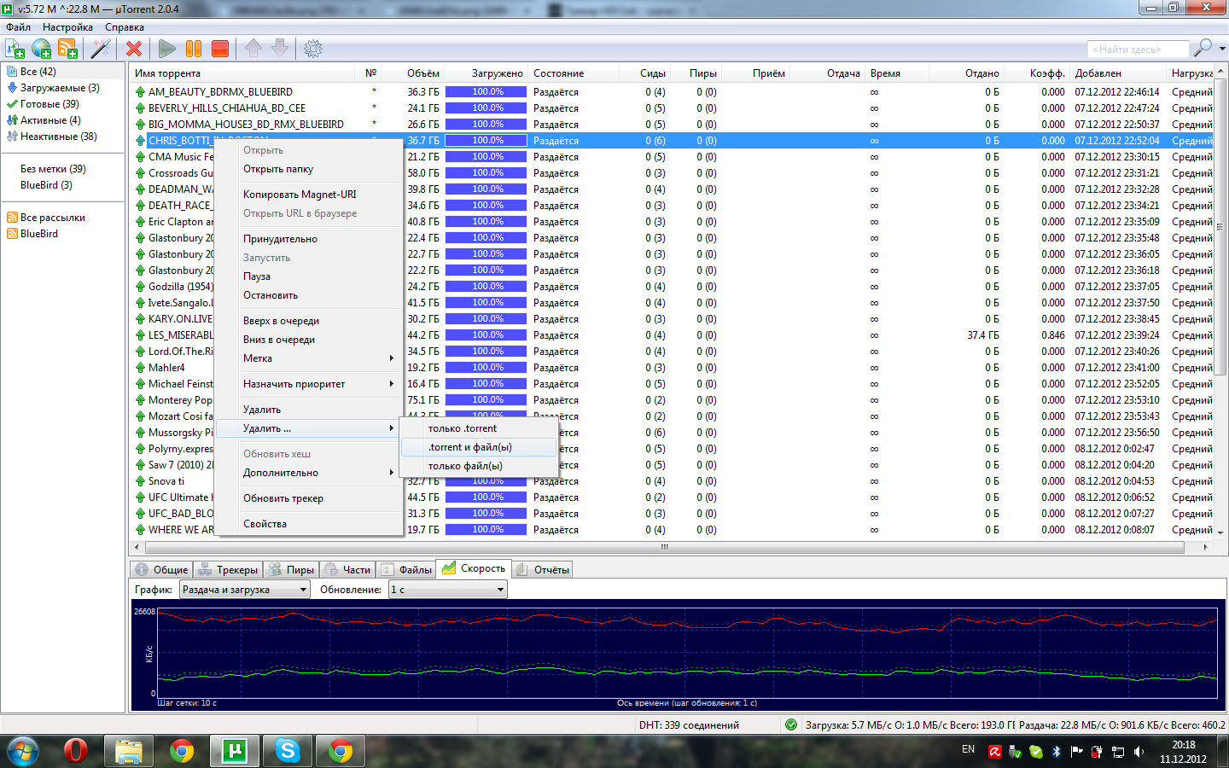This screenshot has width=1229, height=768.
Task: Click the Start torrent play icon
Action: click(x=167, y=49)
